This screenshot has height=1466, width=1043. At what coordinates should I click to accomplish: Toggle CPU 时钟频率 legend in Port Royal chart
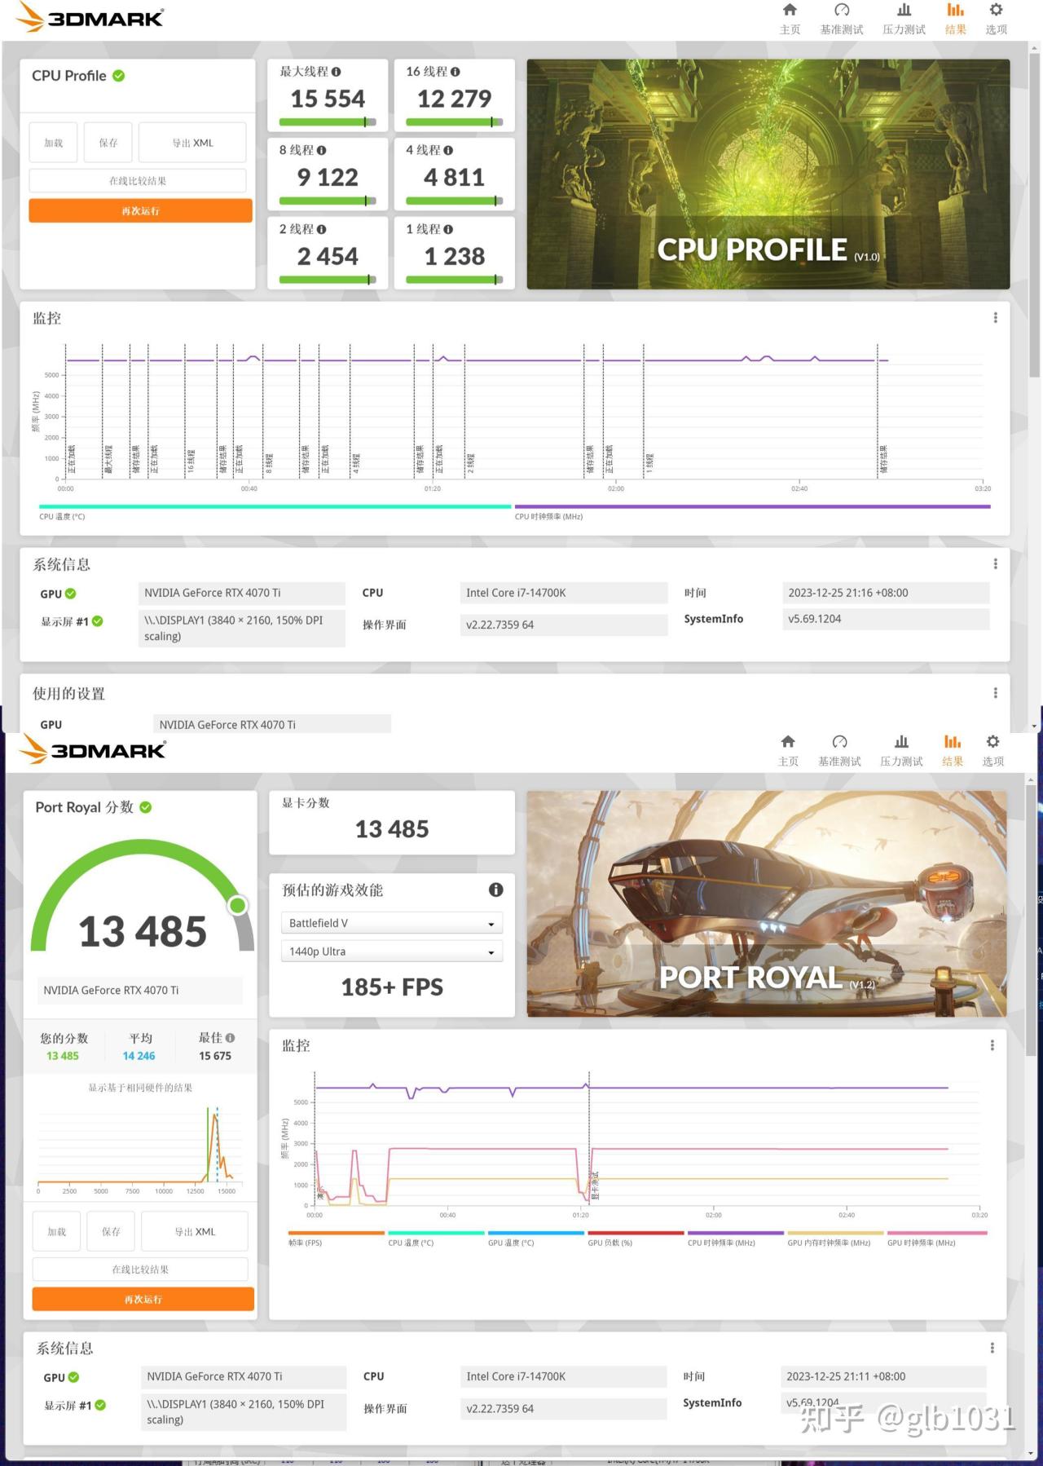(735, 1238)
